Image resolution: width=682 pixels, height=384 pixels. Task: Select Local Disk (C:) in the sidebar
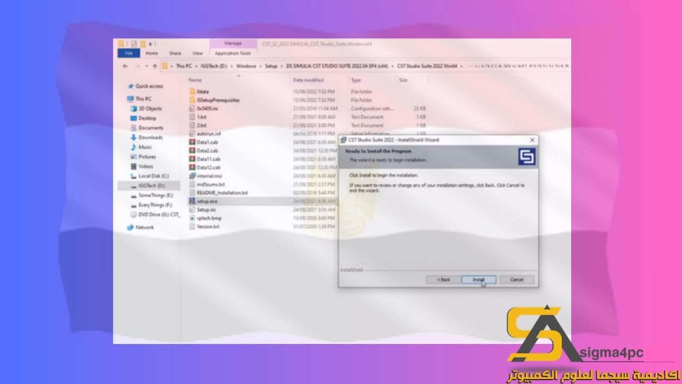pos(153,175)
